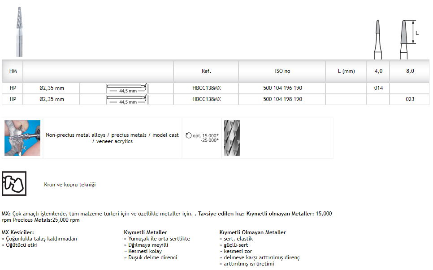Click the L (mm) column header
The width and height of the screenshot is (433, 270).
click(346, 71)
